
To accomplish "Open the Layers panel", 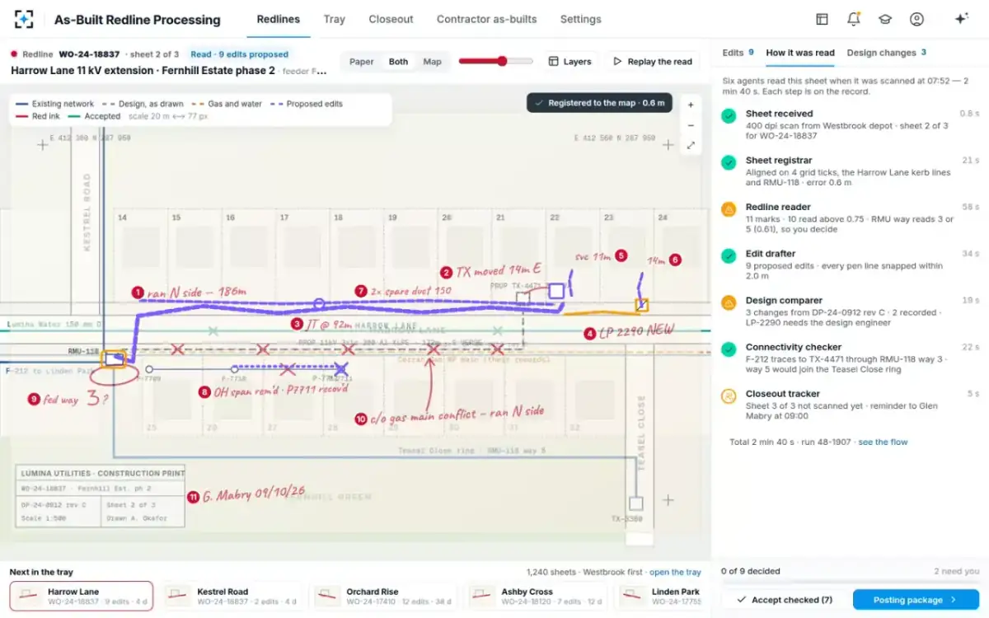I will [x=570, y=62].
